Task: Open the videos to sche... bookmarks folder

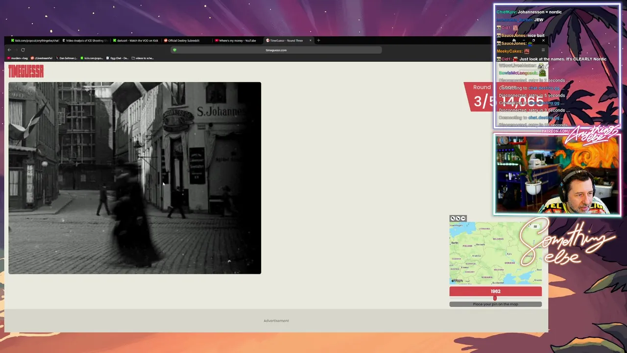Action: coord(143,58)
